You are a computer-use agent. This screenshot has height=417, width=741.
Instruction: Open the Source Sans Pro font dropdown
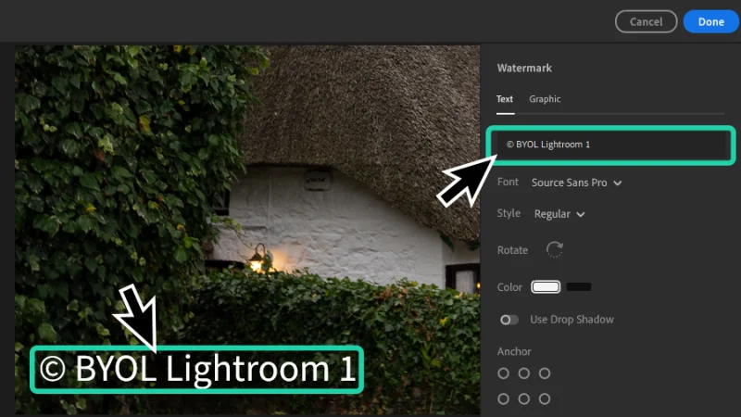576,183
